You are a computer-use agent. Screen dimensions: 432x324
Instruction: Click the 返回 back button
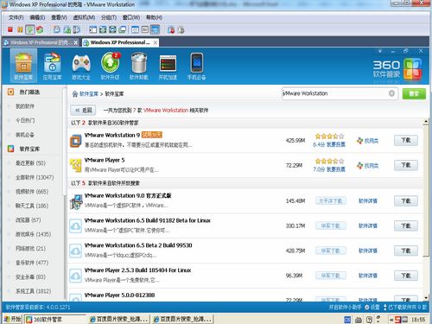pyautogui.click(x=84, y=110)
